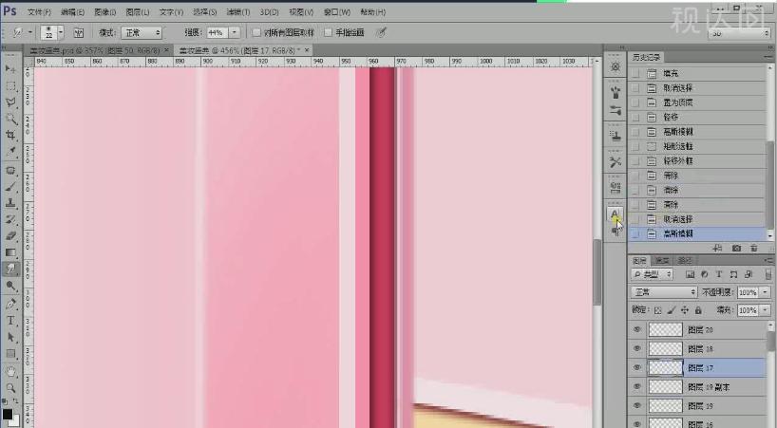
Task: Select the Rectangle shape tool
Action: pos(10,354)
